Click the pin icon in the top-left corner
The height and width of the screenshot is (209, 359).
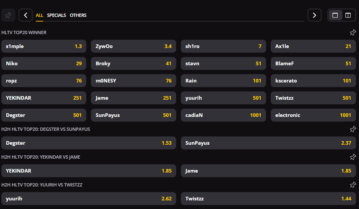8,15
